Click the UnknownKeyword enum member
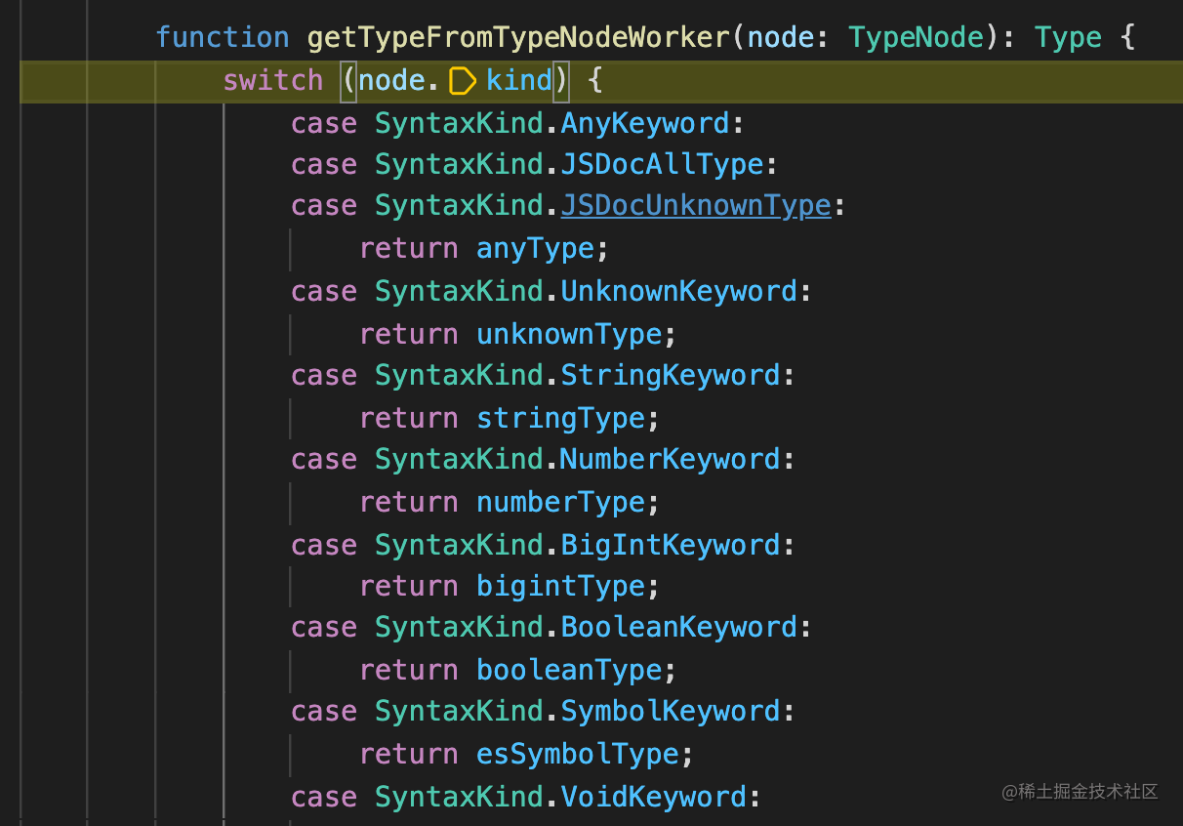Screen dimensions: 1183x826 (x=678, y=291)
